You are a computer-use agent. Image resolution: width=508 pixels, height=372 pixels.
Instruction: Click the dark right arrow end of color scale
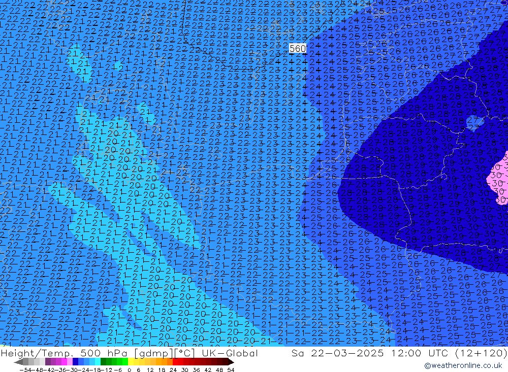coord(231,362)
